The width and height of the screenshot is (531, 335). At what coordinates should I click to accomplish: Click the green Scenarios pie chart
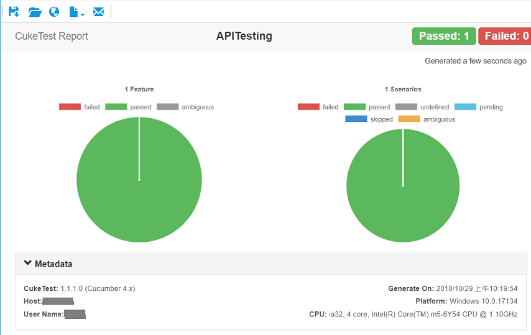[403, 185]
